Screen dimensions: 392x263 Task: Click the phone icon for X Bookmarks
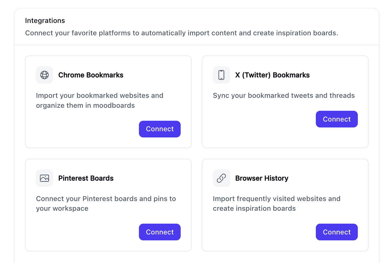pos(221,75)
